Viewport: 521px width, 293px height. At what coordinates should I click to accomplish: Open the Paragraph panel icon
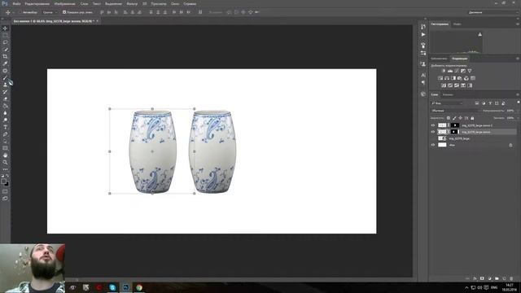[423, 83]
